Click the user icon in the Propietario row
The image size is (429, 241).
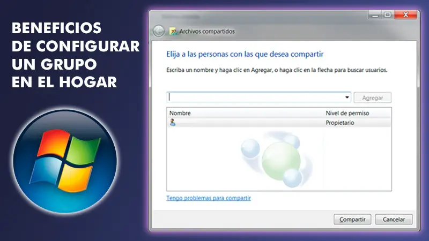(x=172, y=123)
